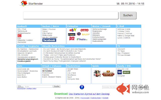161x100 pixels.
Task: Open the TV Live-Stream link
Action: tap(124, 55)
